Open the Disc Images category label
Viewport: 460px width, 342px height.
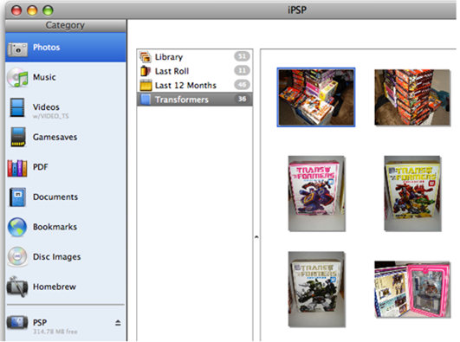[x=57, y=256]
